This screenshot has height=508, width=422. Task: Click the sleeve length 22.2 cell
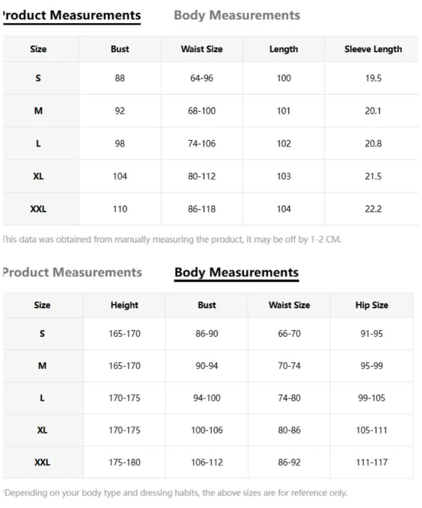(373, 209)
